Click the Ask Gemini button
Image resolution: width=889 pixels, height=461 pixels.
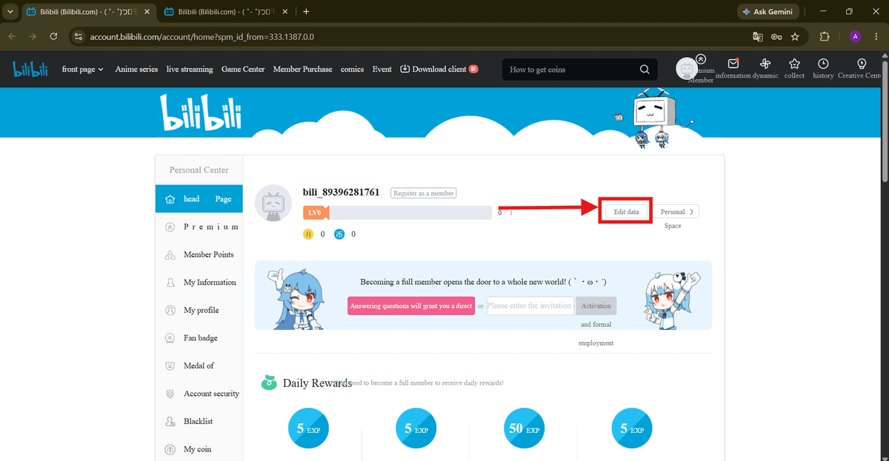click(768, 12)
